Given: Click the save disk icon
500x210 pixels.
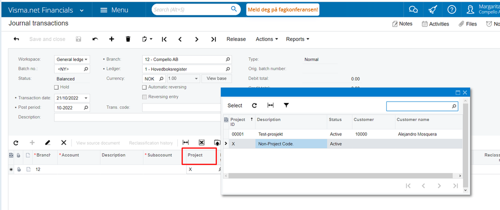Looking at the screenshot, I should click(x=79, y=39).
